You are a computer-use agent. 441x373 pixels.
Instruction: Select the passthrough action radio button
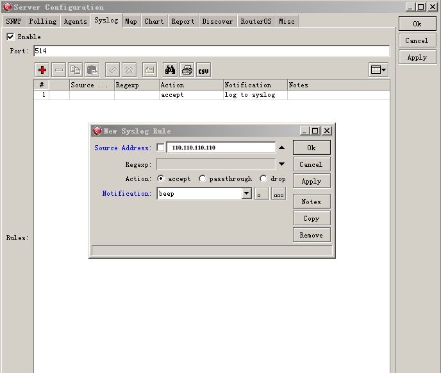pyautogui.click(x=202, y=178)
